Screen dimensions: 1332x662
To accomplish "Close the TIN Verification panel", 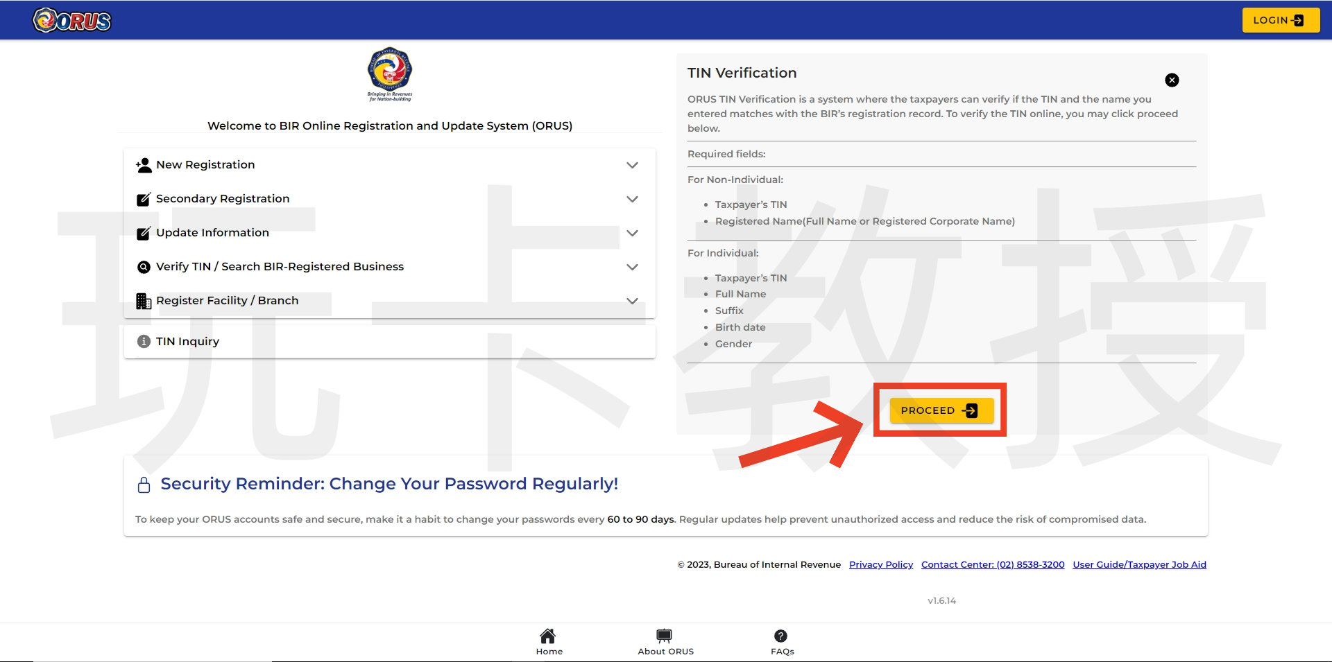I will [x=1172, y=80].
